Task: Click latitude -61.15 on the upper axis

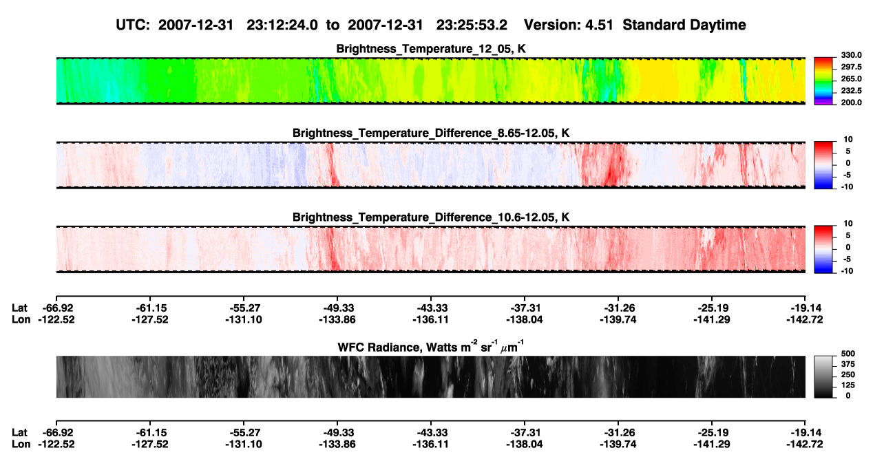Action: pyautogui.click(x=151, y=308)
